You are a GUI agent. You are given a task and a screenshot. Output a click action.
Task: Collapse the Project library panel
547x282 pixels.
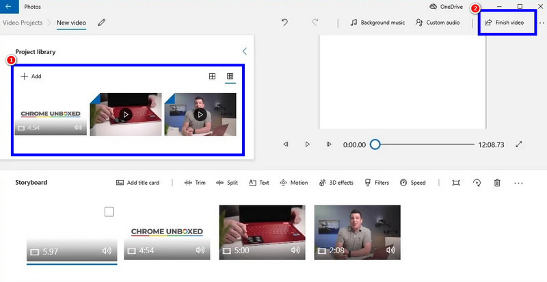[245, 51]
